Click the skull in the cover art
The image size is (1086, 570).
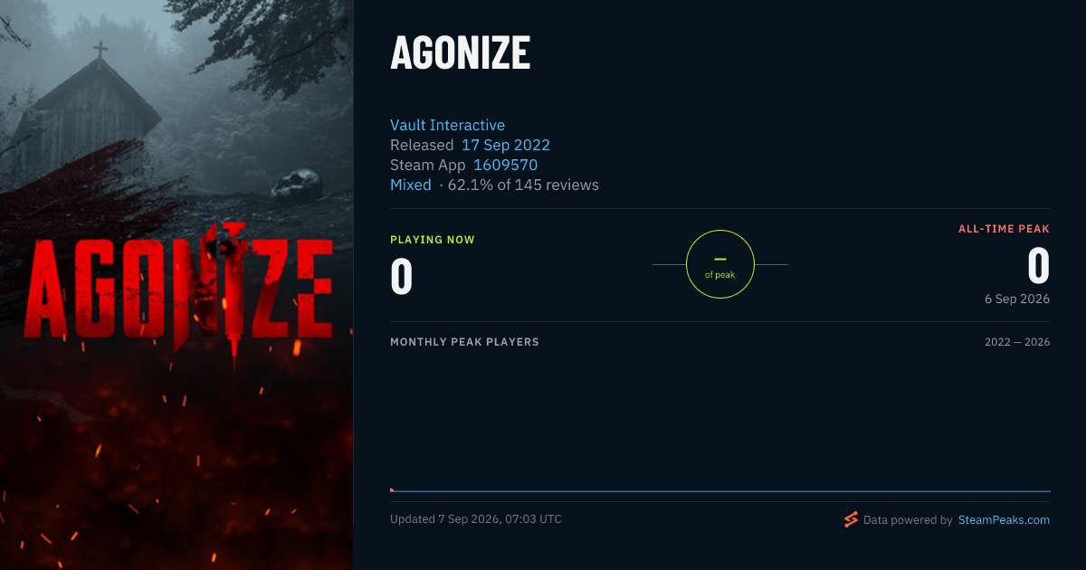click(x=296, y=185)
